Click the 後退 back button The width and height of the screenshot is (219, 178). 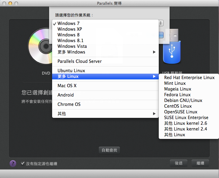179,163
